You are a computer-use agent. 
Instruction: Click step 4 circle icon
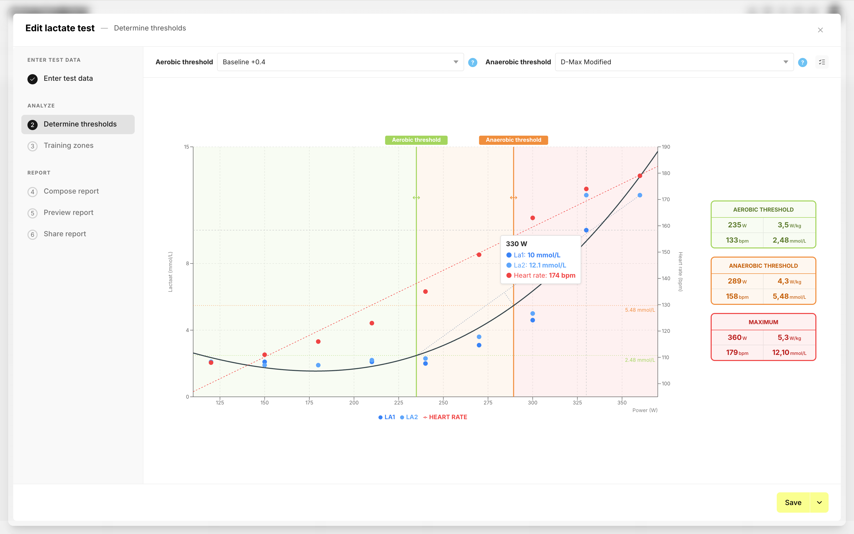point(33,192)
